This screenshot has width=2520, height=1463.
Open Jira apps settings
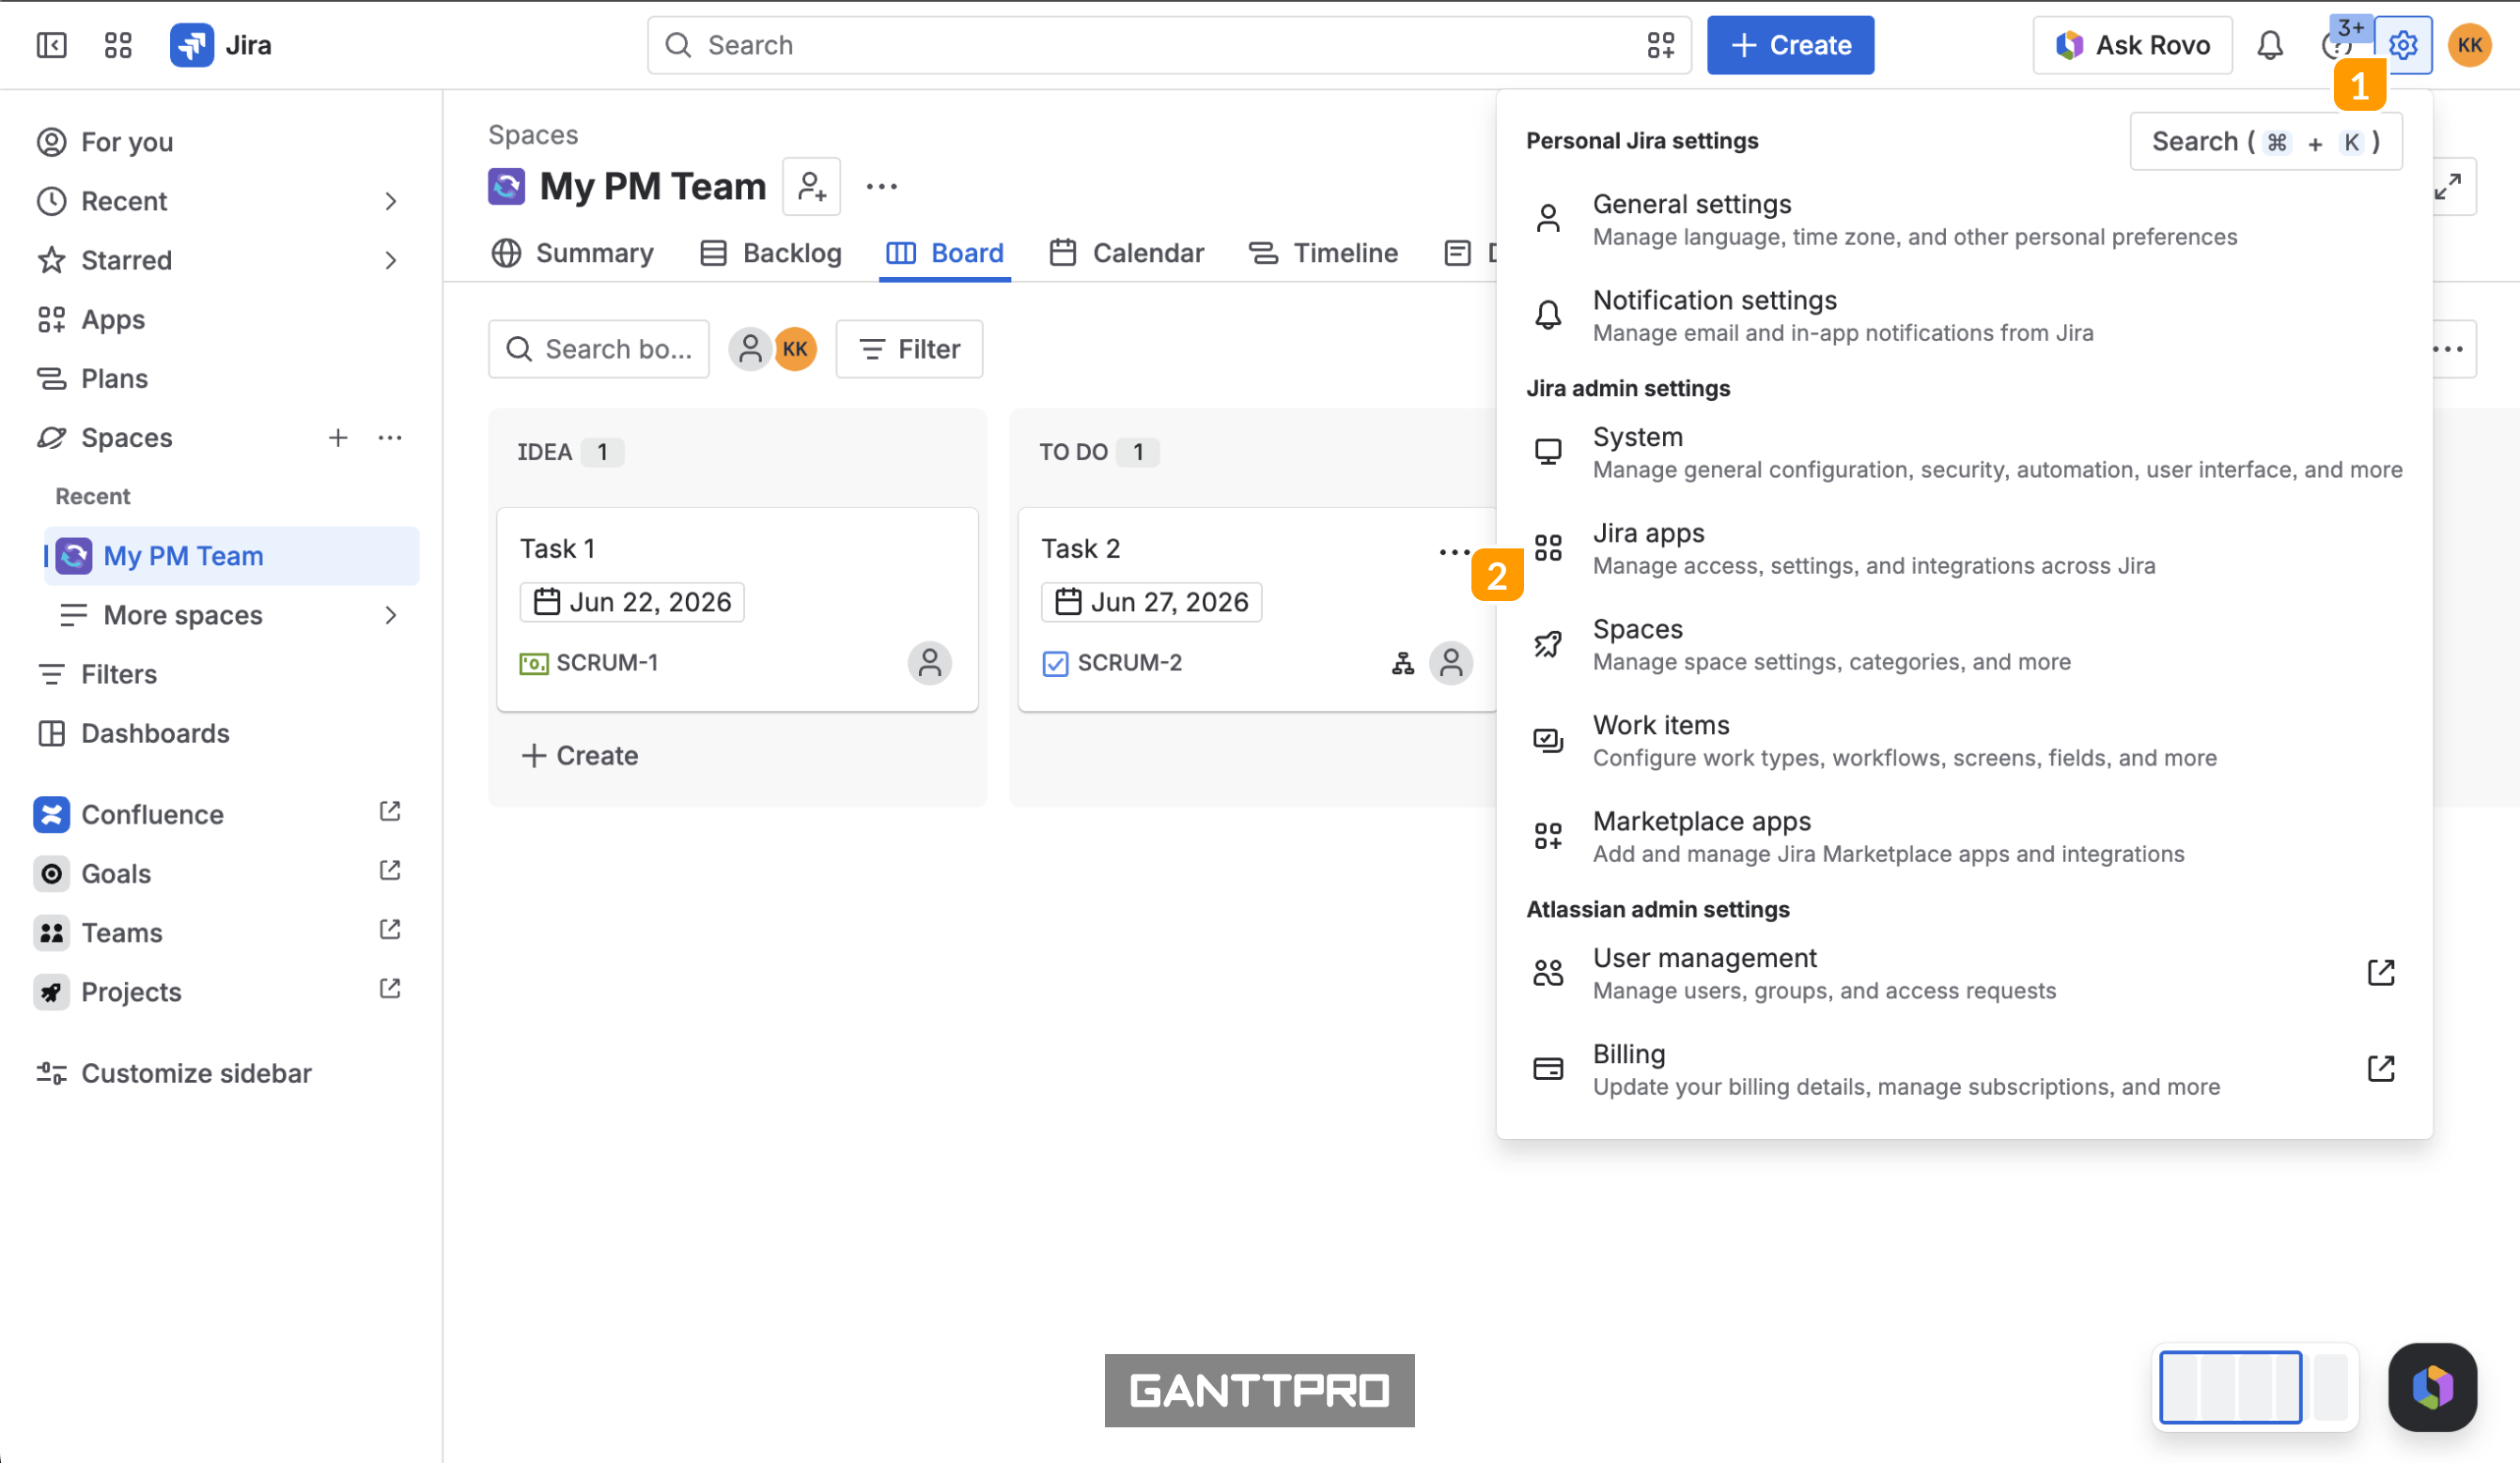click(1964, 548)
